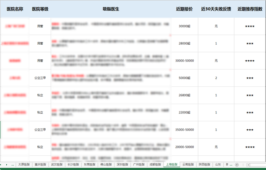Click 私立 in the 26800起 row
266x170 pixels.
tap(40, 95)
